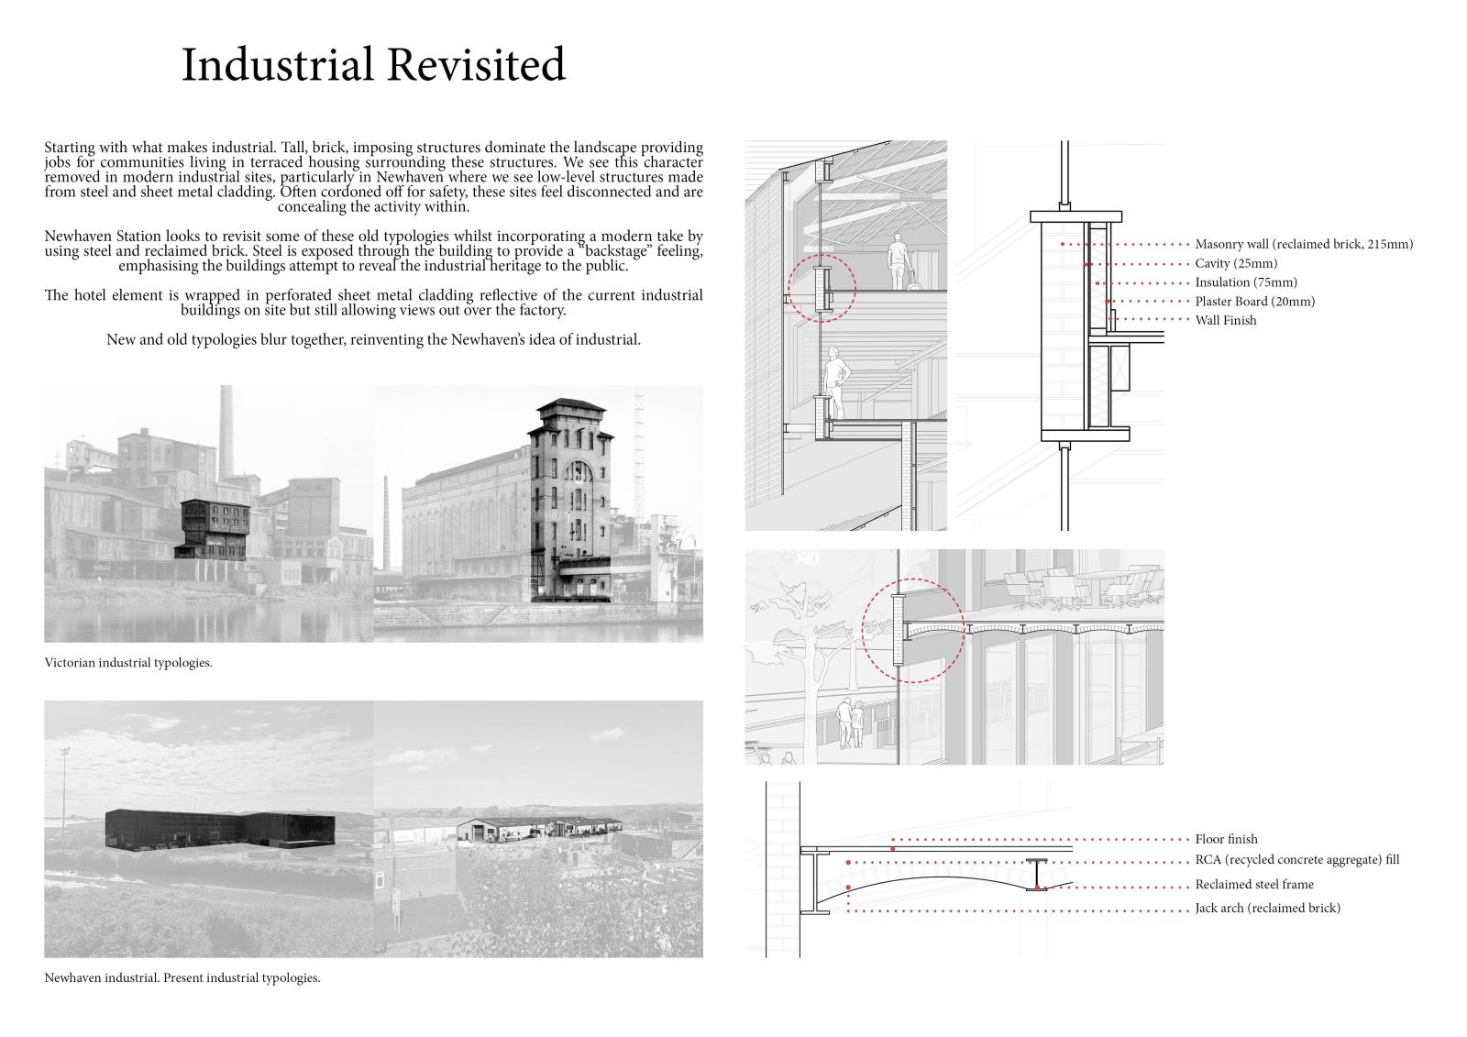Click the 'Newhaven industrial. Present industrial typologies.' caption

182,977
